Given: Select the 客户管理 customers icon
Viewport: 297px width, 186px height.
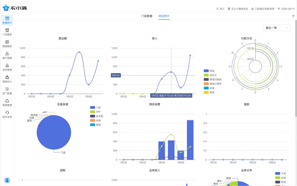Looking at the screenshot, I should click(x=7, y=54).
